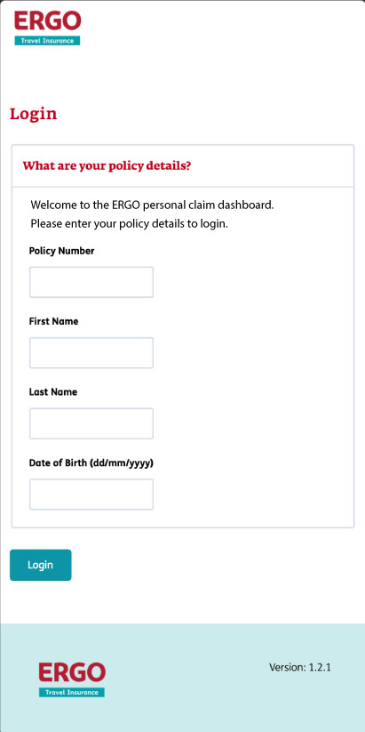Click the word 'dashboard' in welcome sentence

pos(250,205)
